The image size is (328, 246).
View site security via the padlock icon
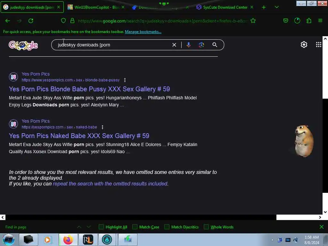pyautogui.click(x=72, y=20)
